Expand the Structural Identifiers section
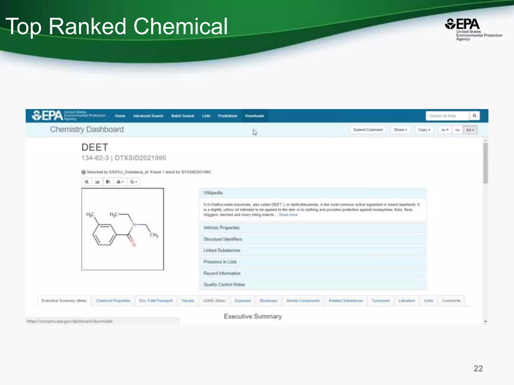514x385 pixels. 313,239
